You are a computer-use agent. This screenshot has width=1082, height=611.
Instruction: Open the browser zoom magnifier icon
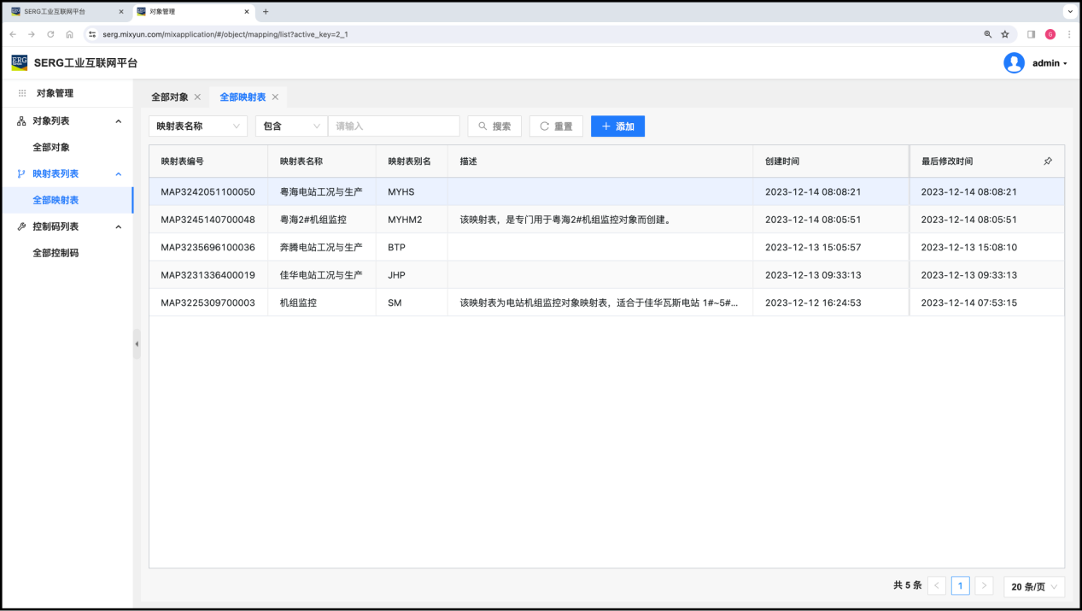coord(988,34)
